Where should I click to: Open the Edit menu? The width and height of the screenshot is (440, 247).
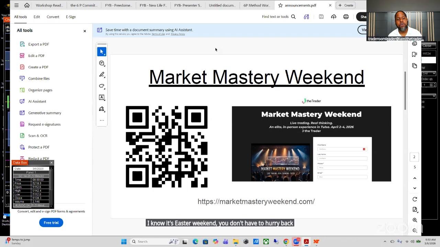[x=37, y=17]
